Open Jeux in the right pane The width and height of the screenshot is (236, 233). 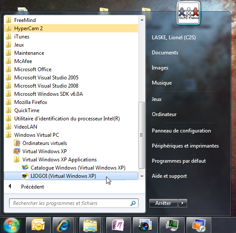157,99
